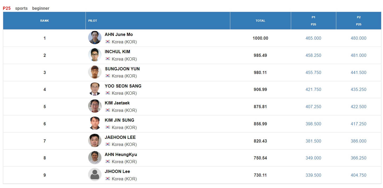Click Korea flag icon under JAEHOON LEE
The image size is (383, 188).
(x=108, y=144)
